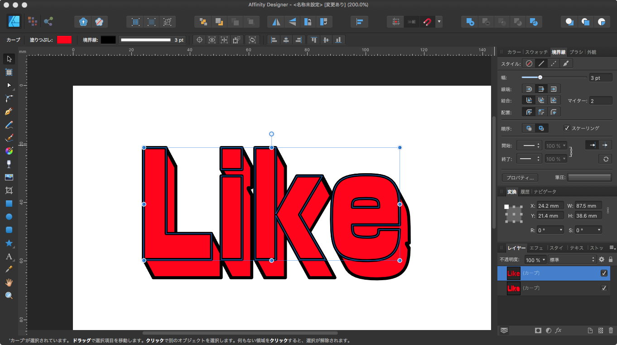Viewport: 617px width, 345px height.
Task: Toggle visibility of top curve layer
Action: [604, 273]
